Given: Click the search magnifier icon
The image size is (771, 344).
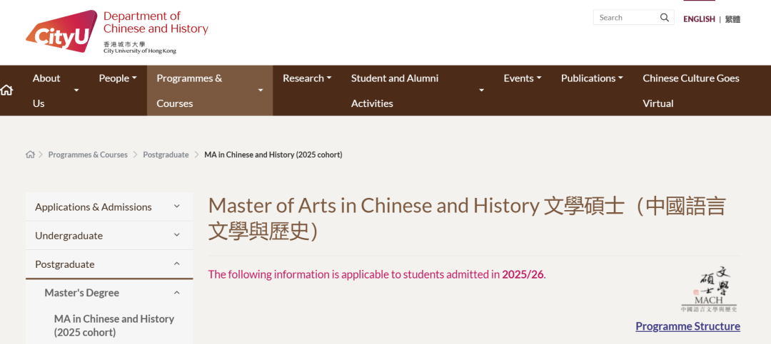Looking at the screenshot, I should point(664,18).
